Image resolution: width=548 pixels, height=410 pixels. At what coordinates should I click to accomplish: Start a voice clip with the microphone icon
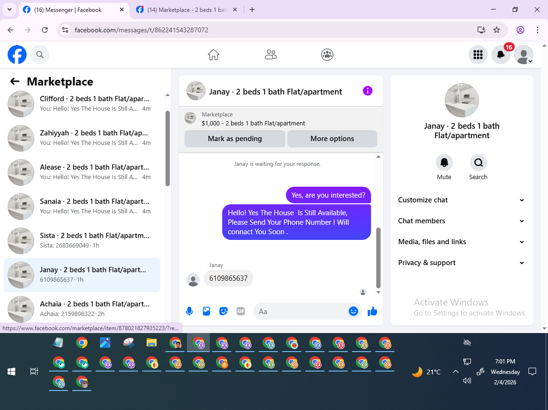click(x=189, y=311)
